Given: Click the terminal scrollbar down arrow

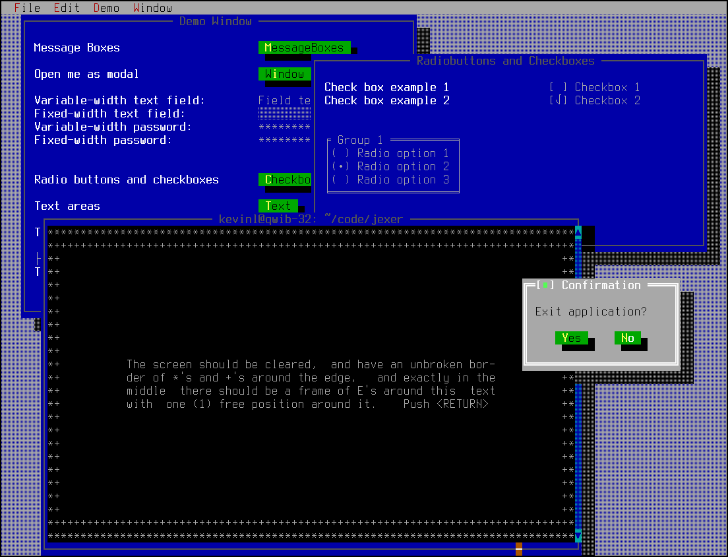Looking at the screenshot, I should coord(578,535).
